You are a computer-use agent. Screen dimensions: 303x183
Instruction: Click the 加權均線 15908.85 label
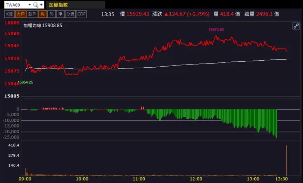point(43,26)
